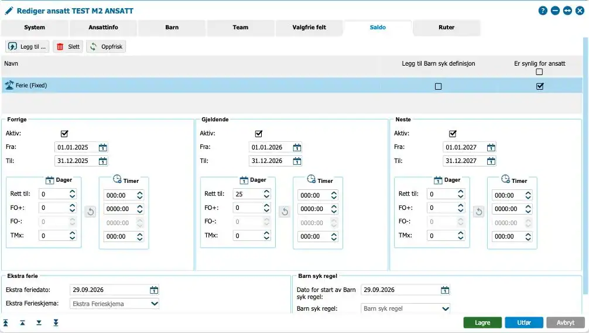Image resolution: width=589 pixels, height=333 pixels.
Task: Open the Ekstra Ferieskjema dropdown
Action: [155, 304]
